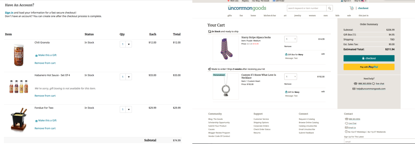Click the teal checkout button in Order Summary
This screenshot has height=144, width=415.
[x=369, y=58]
